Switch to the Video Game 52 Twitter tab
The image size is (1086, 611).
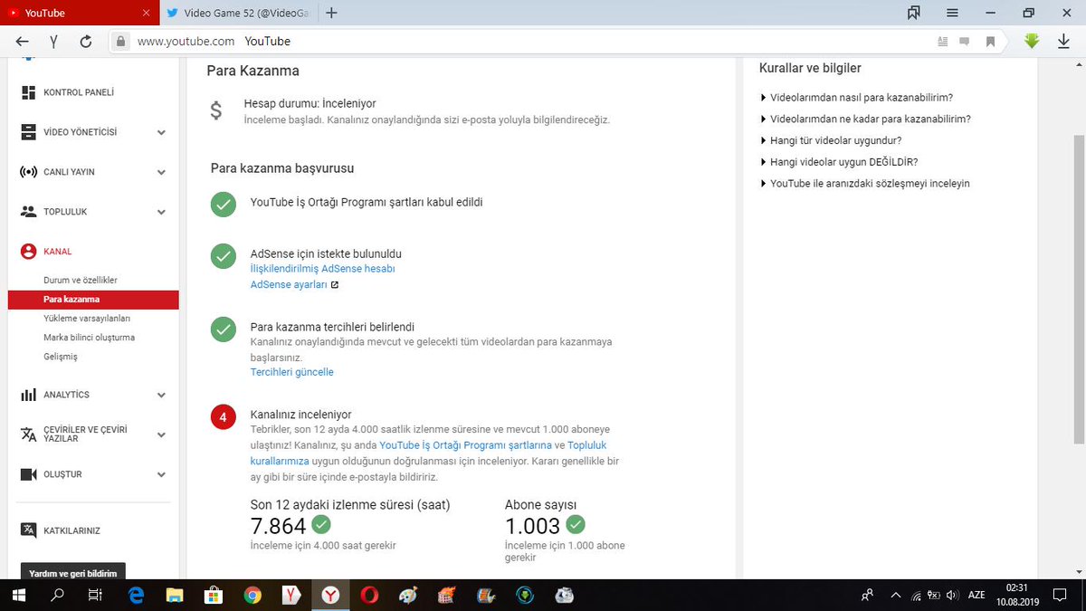coord(240,13)
